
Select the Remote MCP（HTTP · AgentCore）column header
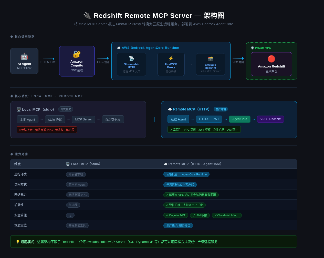point(192,164)
